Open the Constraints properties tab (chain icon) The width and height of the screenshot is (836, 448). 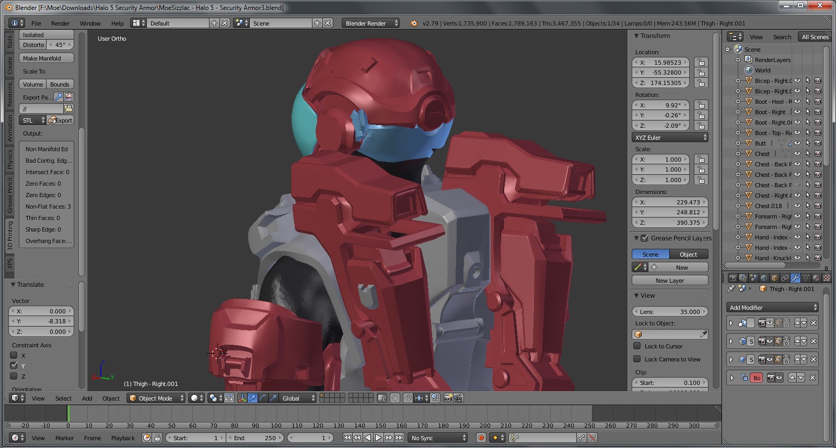785,278
